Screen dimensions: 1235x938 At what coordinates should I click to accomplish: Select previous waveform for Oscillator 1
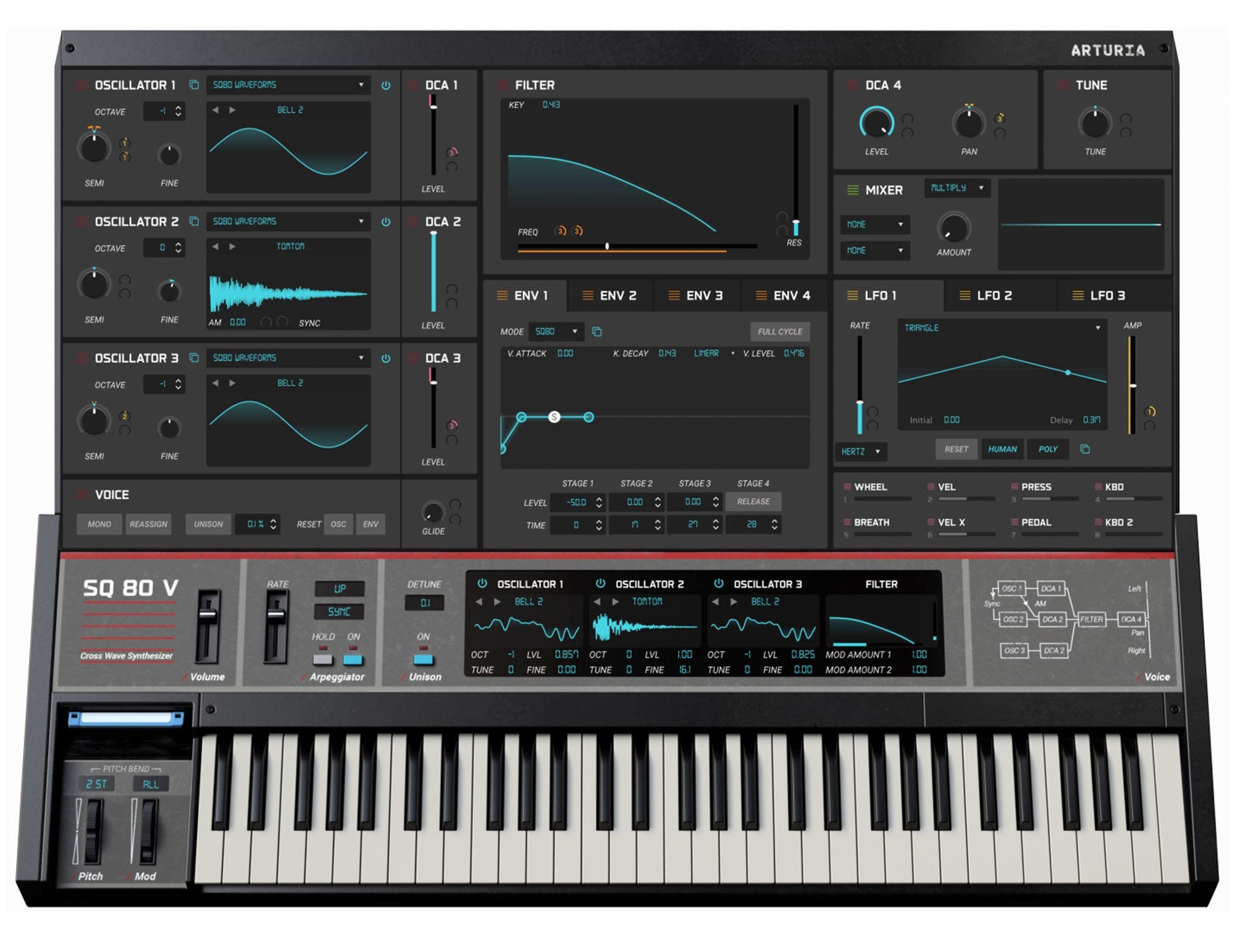tap(216, 110)
